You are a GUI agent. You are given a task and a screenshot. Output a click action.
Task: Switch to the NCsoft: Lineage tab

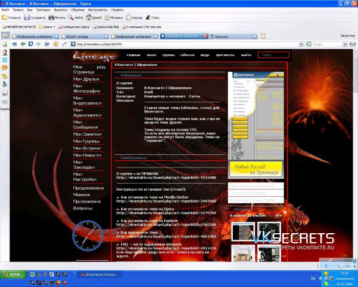(85, 36)
